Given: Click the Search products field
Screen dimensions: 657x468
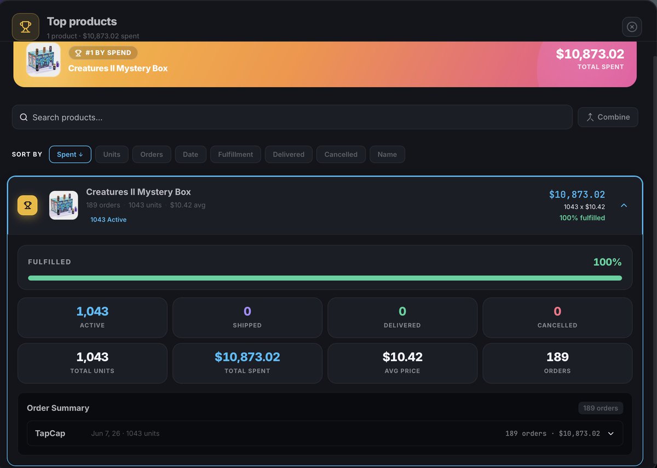Looking at the screenshot, I should 292,117.
